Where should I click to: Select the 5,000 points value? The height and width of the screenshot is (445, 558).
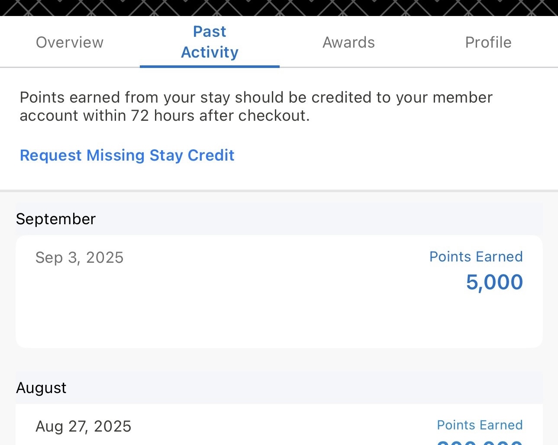tap(494, 282)
